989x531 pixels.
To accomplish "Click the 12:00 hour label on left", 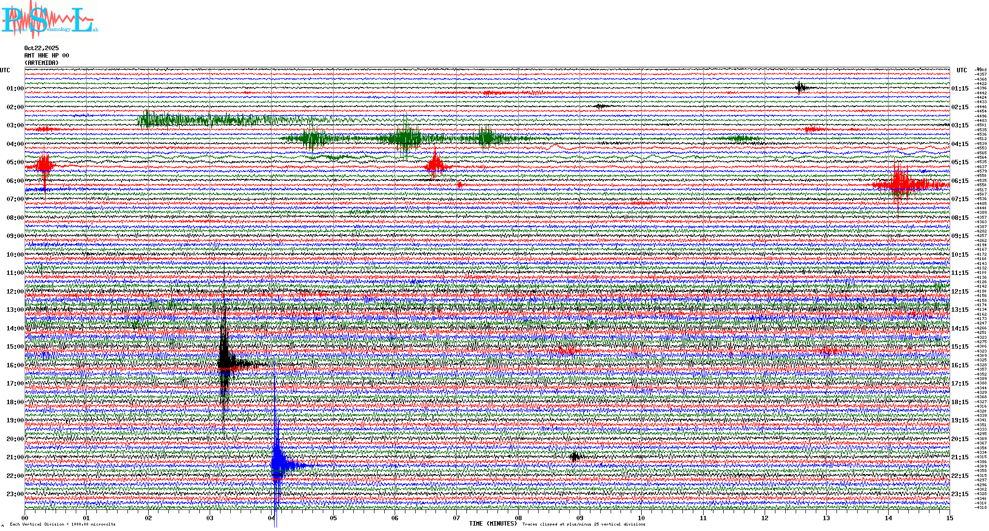I will (x=15, y=292).
